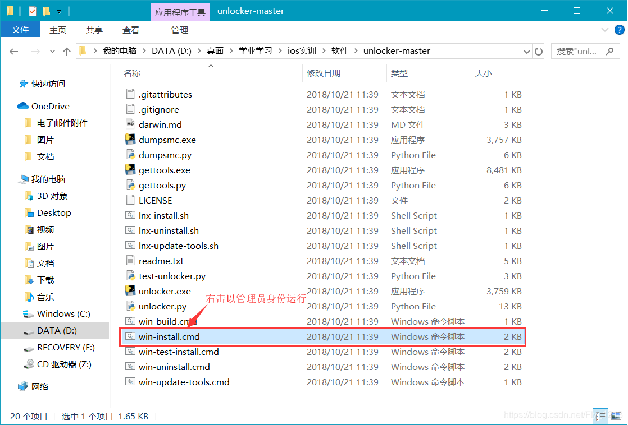The image size is (628, 425).
Task: Click 我的电脑 in the address bar
Action: (119, 51)
